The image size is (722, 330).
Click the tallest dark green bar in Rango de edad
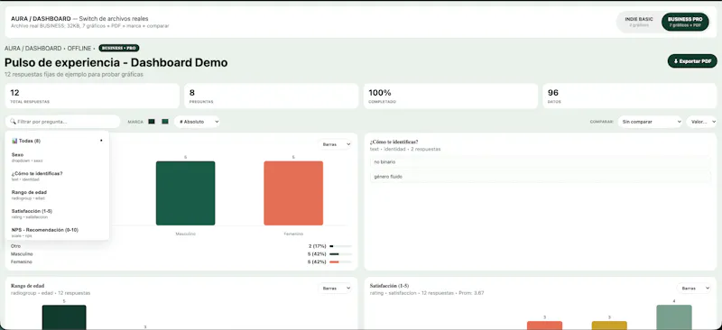[x=64, y=317]
